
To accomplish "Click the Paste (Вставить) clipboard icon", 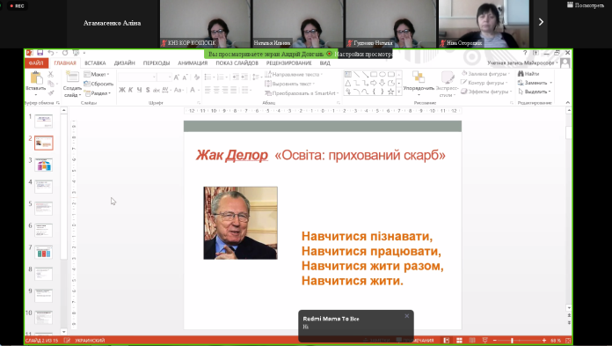I will (36, 77).
